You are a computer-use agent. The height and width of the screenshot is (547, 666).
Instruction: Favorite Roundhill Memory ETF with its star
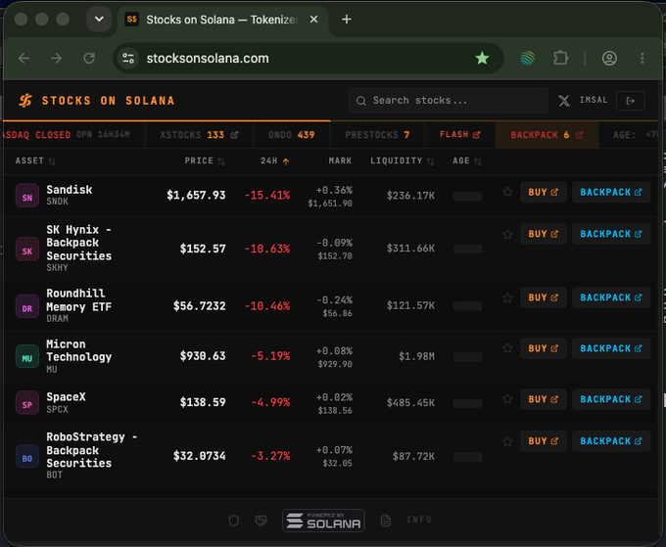coord(507,297)
